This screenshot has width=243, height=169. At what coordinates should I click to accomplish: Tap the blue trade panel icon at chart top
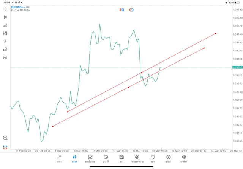(121, 10)
